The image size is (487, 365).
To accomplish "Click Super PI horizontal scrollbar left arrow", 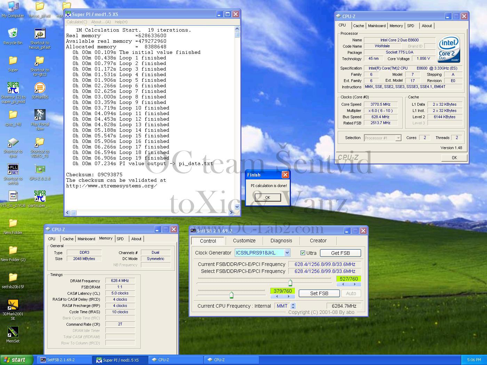I will 68,212.
